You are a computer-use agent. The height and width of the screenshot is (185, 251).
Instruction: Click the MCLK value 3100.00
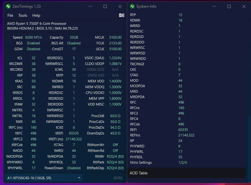coord(115,37)
